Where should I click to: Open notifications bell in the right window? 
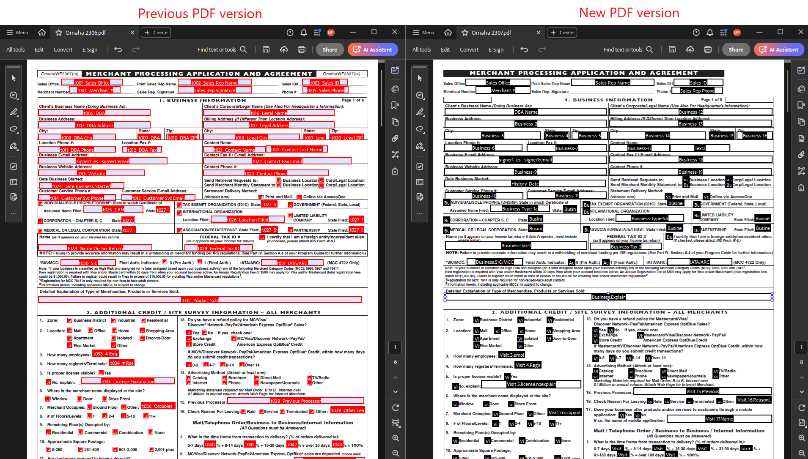click(710, 33)
